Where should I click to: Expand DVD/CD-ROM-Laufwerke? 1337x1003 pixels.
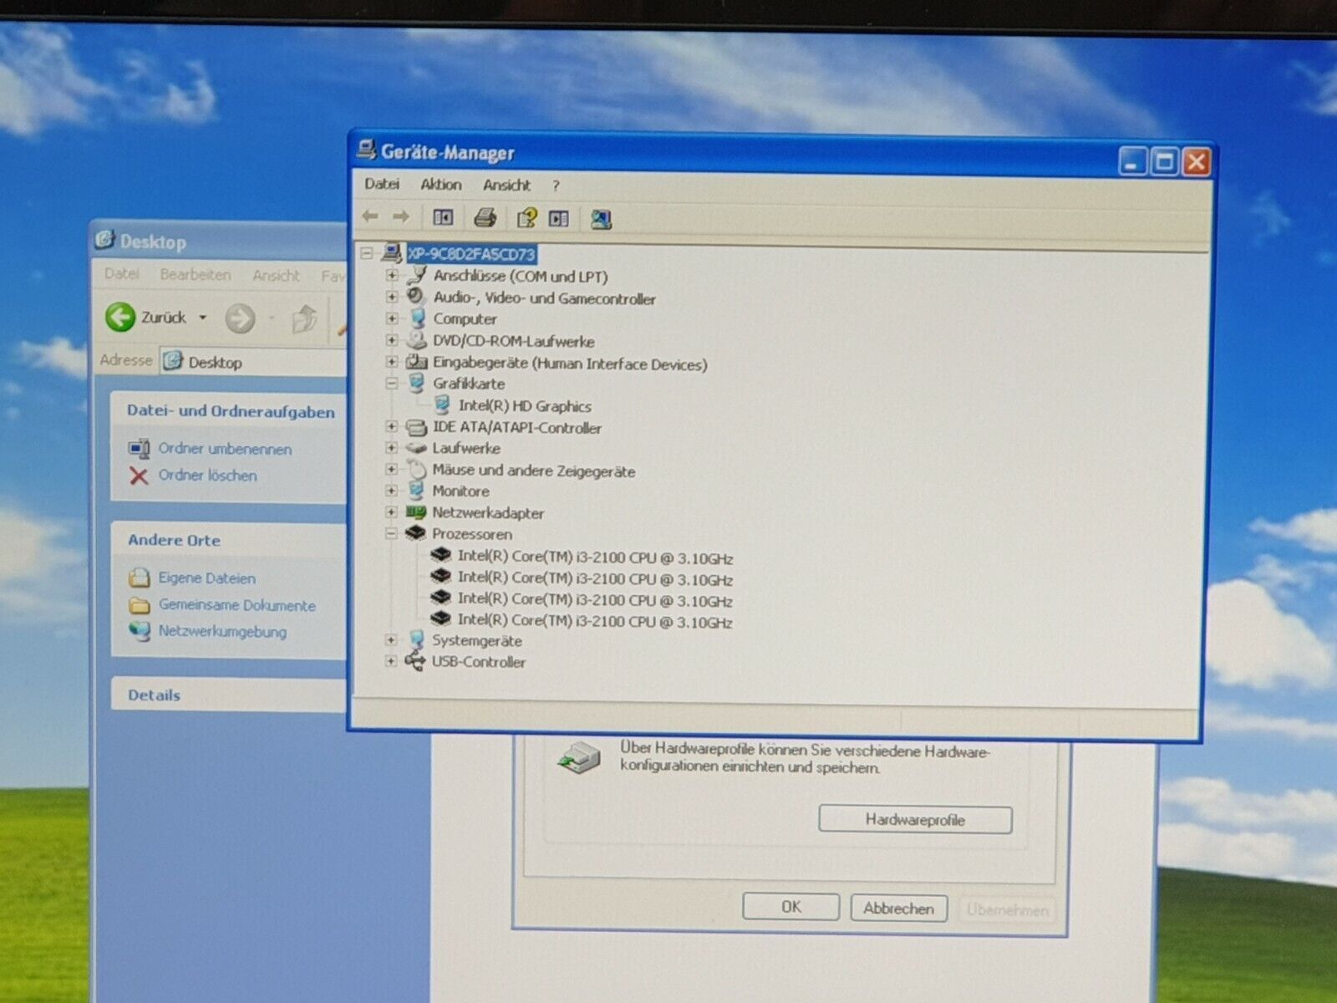[391, 340]
